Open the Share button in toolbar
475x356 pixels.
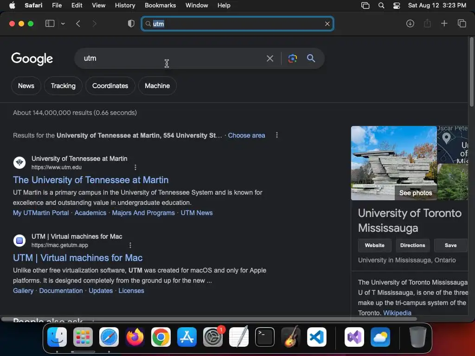[427, 23]
